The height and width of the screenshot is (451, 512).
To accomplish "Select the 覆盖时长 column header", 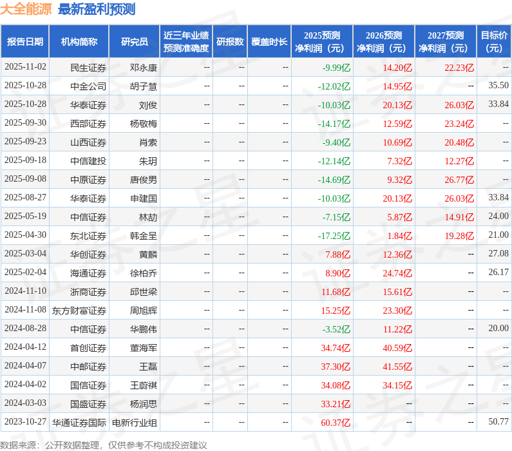I will pos(269,41).
